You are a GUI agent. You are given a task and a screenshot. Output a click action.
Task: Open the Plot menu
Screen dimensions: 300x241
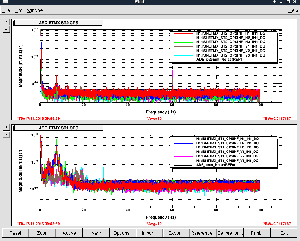click(19, 10)
